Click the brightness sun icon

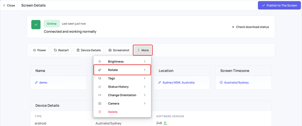[100, 61]
